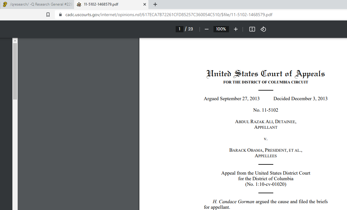Zoom in the PDF with plus button
Image resolution: width=347 pixels, height=210 pixels.
point(236,29)
